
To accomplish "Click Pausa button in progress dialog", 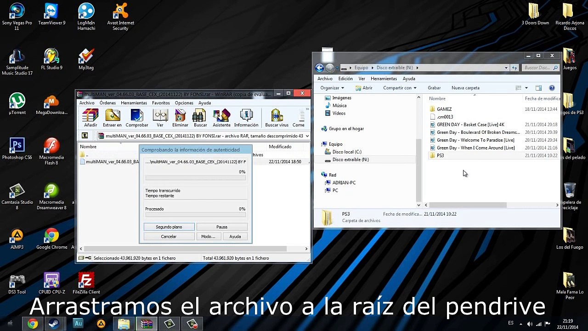I will point(222,227).
